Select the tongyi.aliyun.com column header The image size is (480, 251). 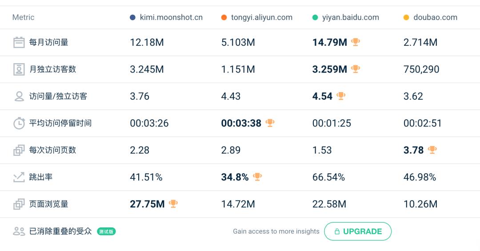(261, 17)
